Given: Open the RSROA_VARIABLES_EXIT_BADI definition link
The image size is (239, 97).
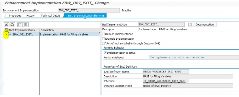Looking at the screenshot, I should coord(162,71).
